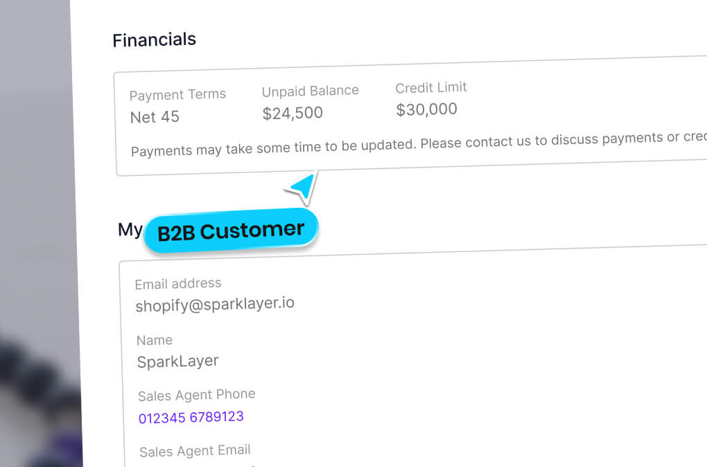The height and width of the screenshot is (467, 707).
Task: Select the Unpaid Balance label
Action: click(310, 91)
